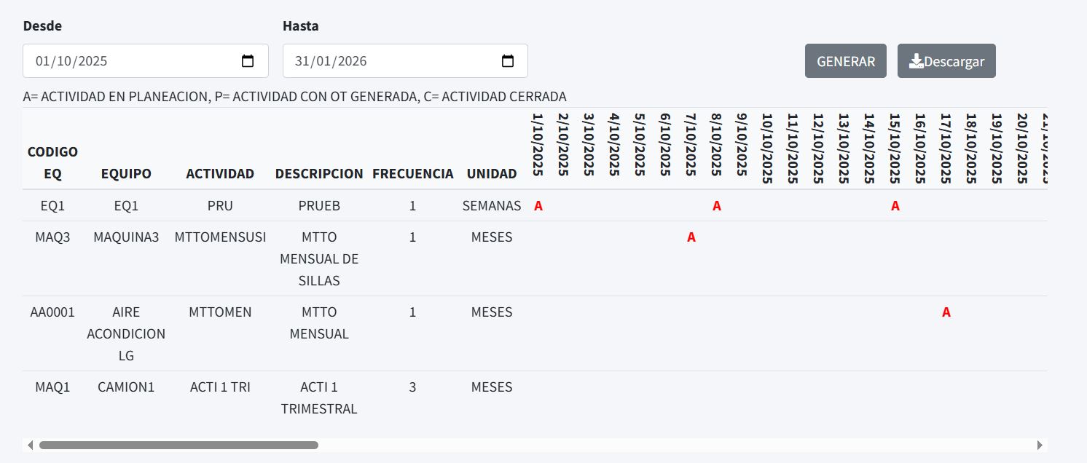Select the A marker on 15/10/2025 for EQ1
Viewport: 1087px width, 463px height.
tap(895, 206)
